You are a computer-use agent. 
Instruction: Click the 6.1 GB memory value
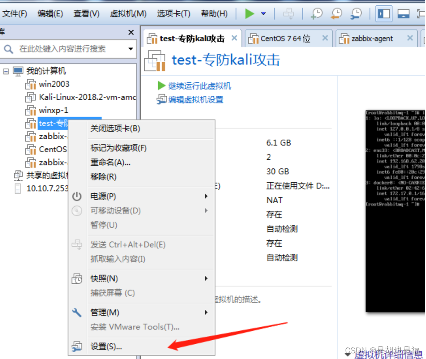click(278, 143)
